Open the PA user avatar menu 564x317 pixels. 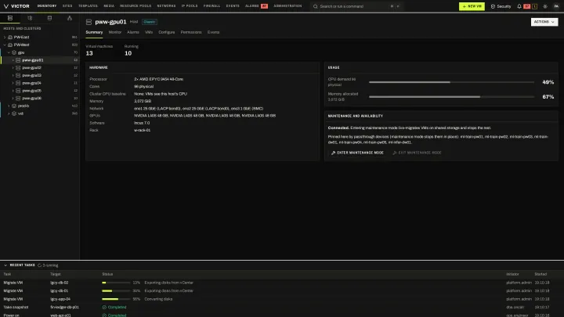pos(556,6)
